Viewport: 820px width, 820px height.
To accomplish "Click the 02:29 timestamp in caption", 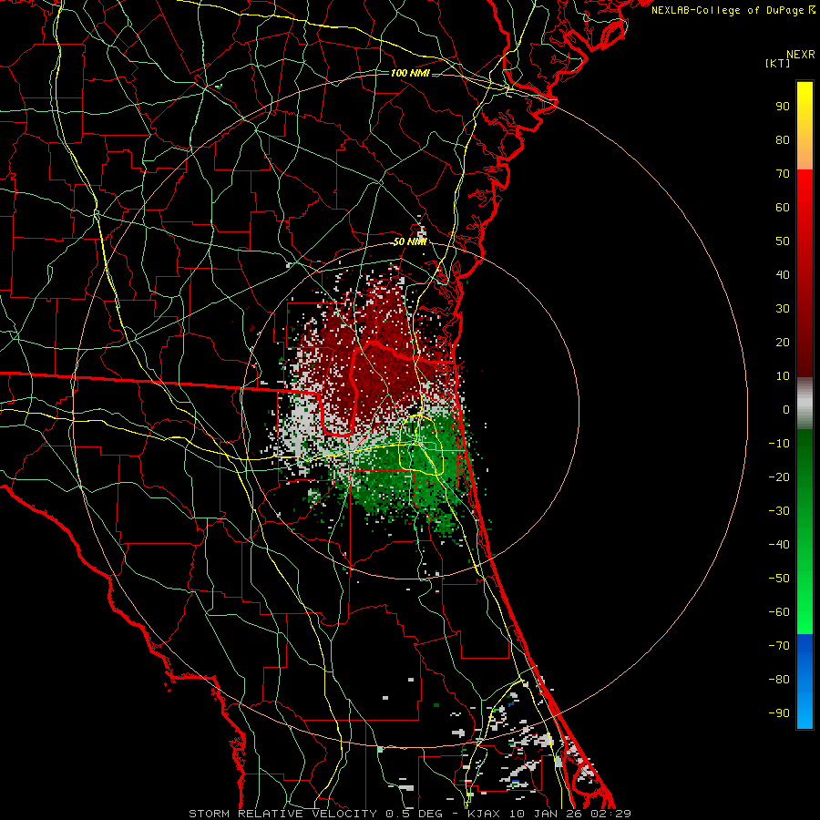I will pos(610,814).
